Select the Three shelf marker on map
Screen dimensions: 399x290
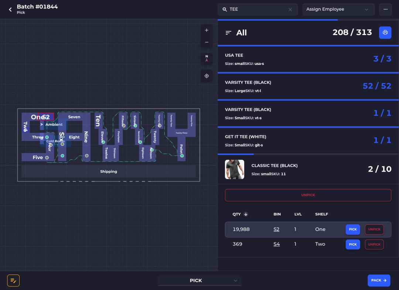47,137
